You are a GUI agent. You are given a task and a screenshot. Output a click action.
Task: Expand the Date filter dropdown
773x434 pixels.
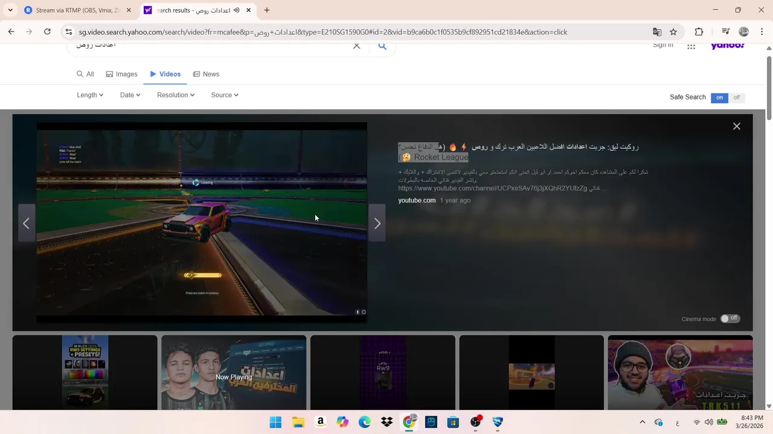pyautogui.click(x=130, y=95)
